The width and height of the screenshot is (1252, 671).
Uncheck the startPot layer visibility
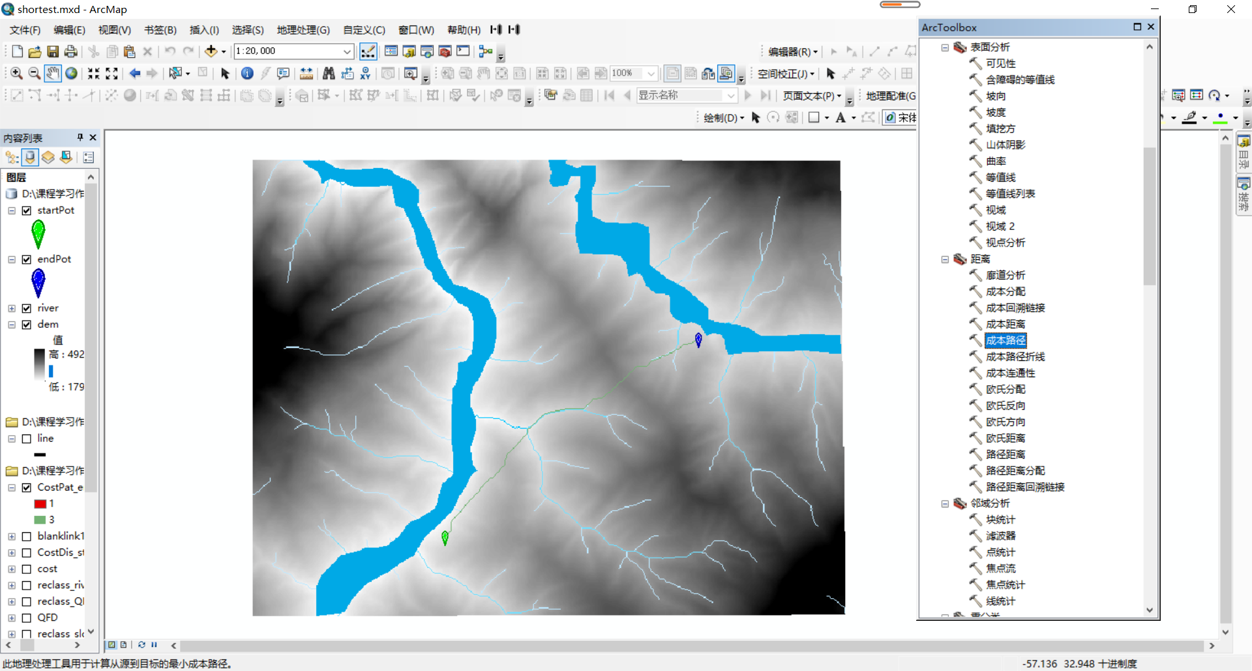26,210
